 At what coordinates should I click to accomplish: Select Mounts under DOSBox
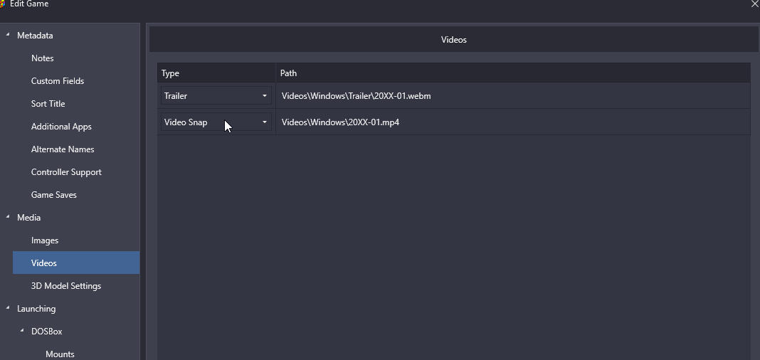[x=60, y=354]
